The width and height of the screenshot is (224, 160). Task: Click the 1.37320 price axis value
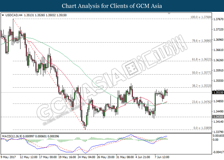tap(218, 29)
